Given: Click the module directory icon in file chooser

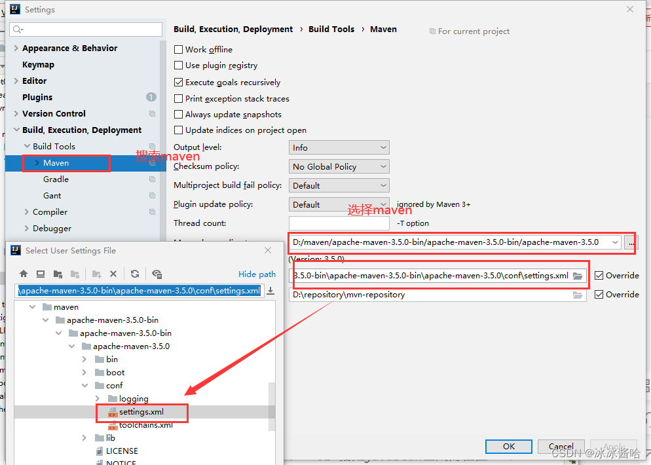Looking at the screenshot, I should click(75, 274).
